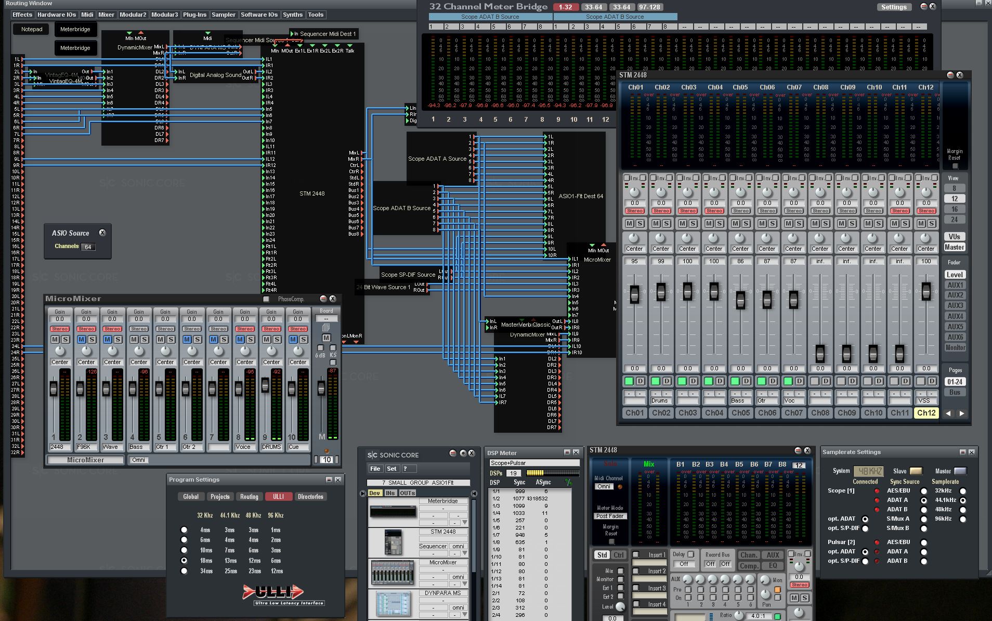Toggle the PhaseComp checkbox in MicroMixer
Viewport: 992px width, 621px height.
266,299
